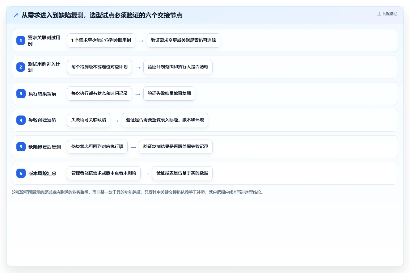Click the number 5 step badge

pos(21,147)
